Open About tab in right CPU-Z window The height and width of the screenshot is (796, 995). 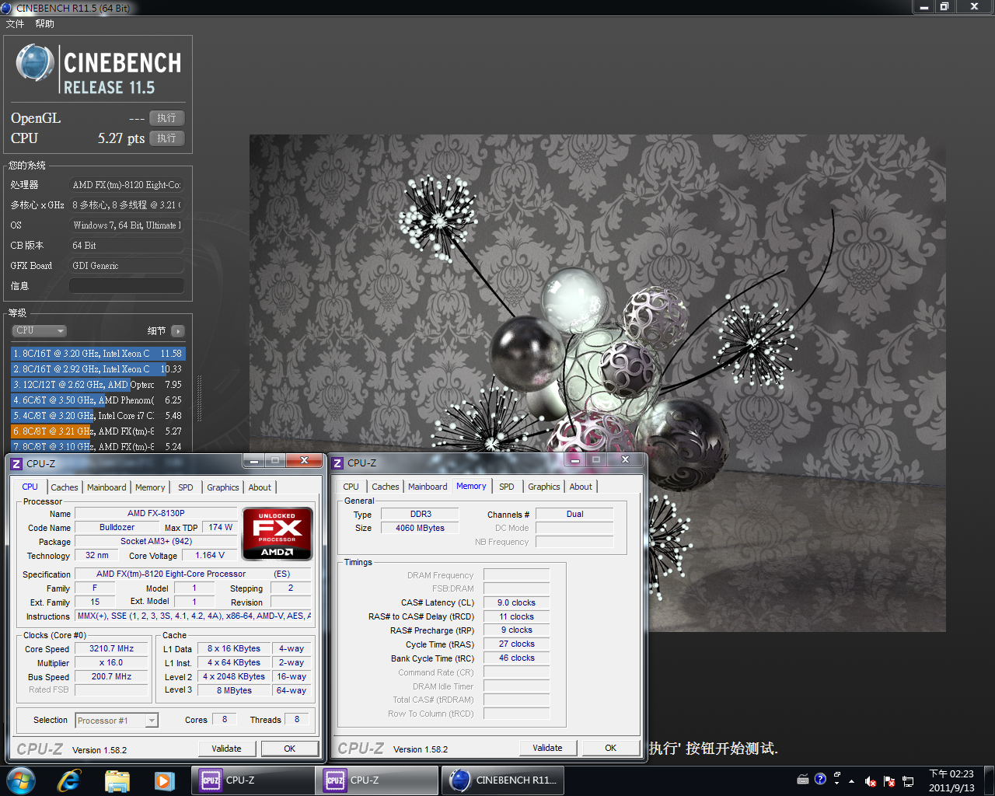pyautogui.click(x=581, y=487)
